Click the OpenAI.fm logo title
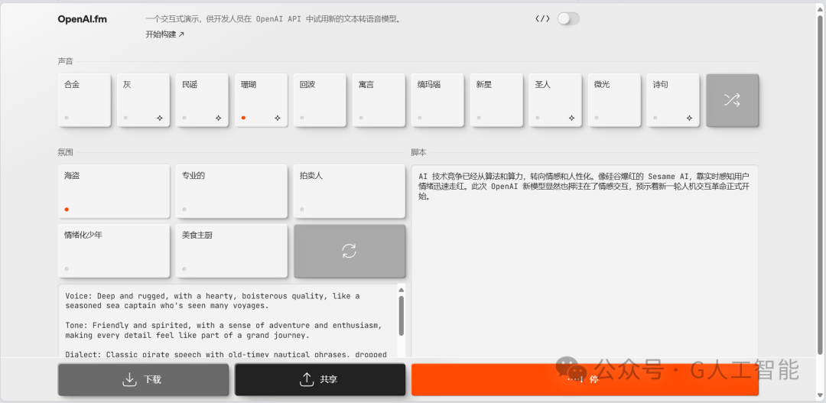This screenshot has height=403, width=826. [82, 19]
